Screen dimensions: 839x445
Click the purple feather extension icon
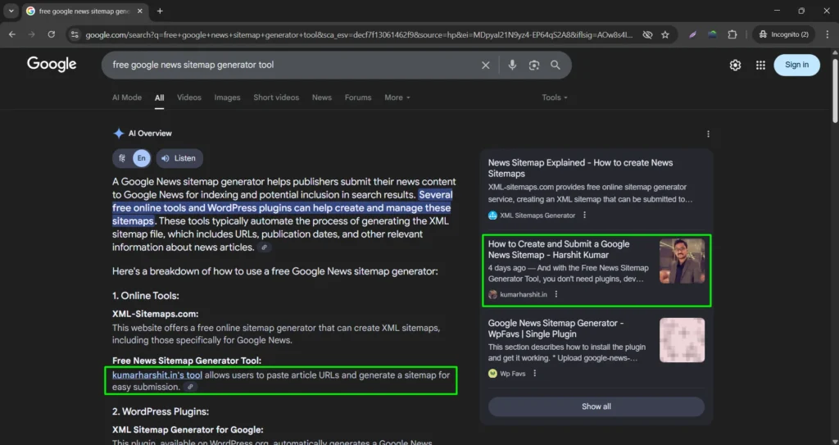(692, 34)
